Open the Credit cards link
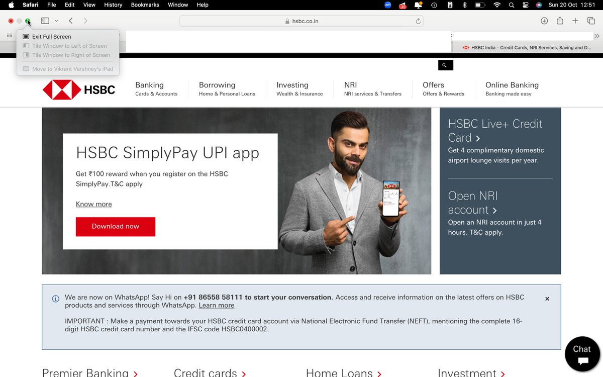 [x=210, y=372]
